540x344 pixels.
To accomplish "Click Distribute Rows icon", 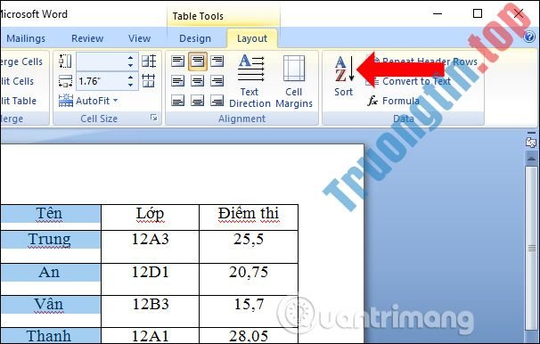I will coord(149,61).
